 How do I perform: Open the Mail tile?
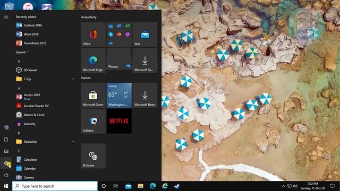click(x=145, y=34)
